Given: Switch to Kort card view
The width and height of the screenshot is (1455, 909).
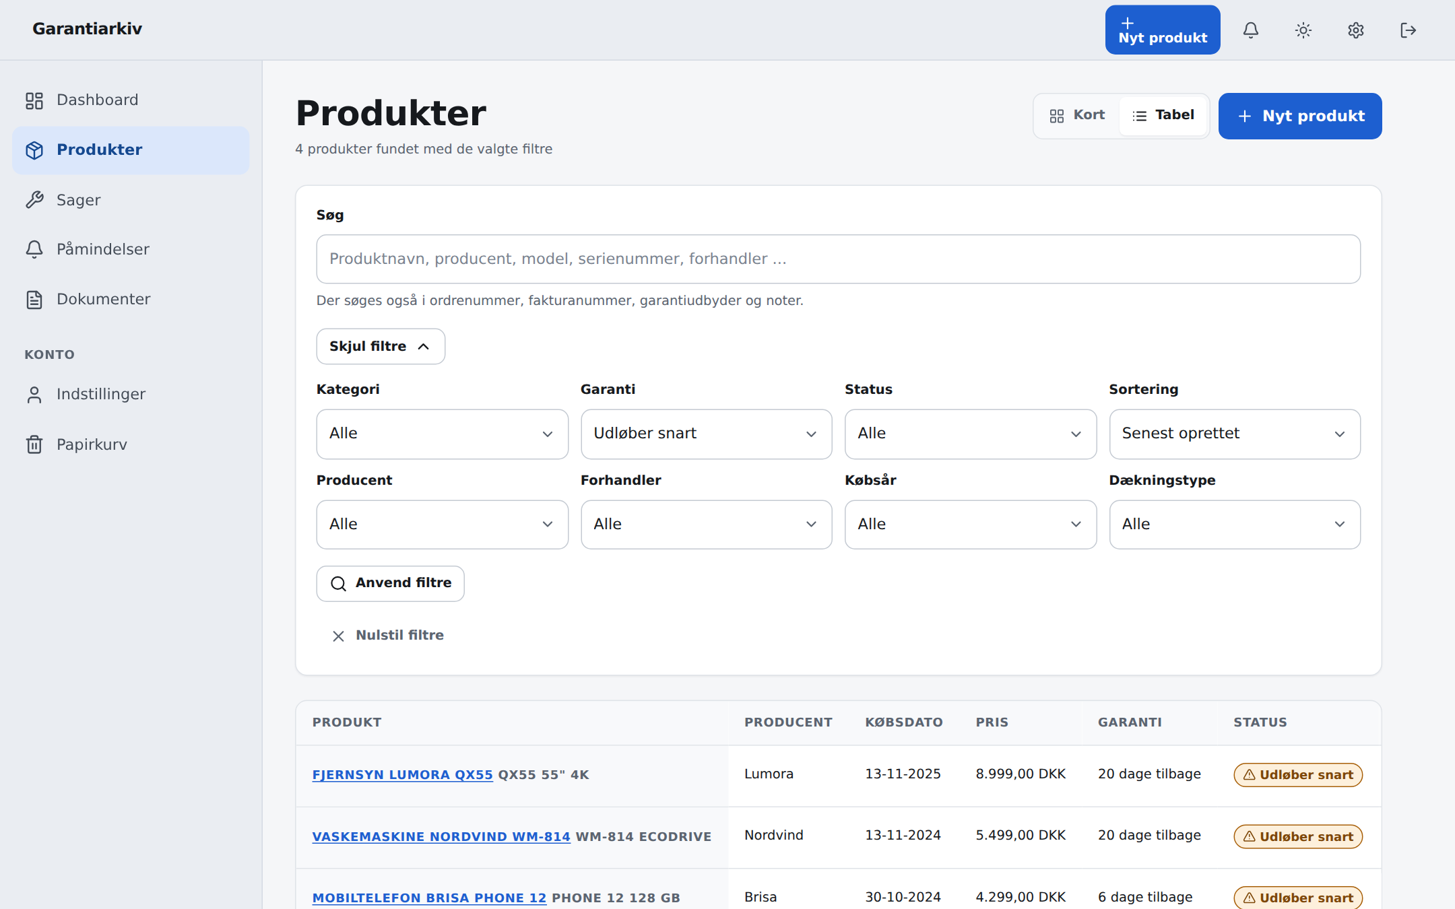Looking at the screenshot, I should pyautogui.click(x=1078, y=116).
